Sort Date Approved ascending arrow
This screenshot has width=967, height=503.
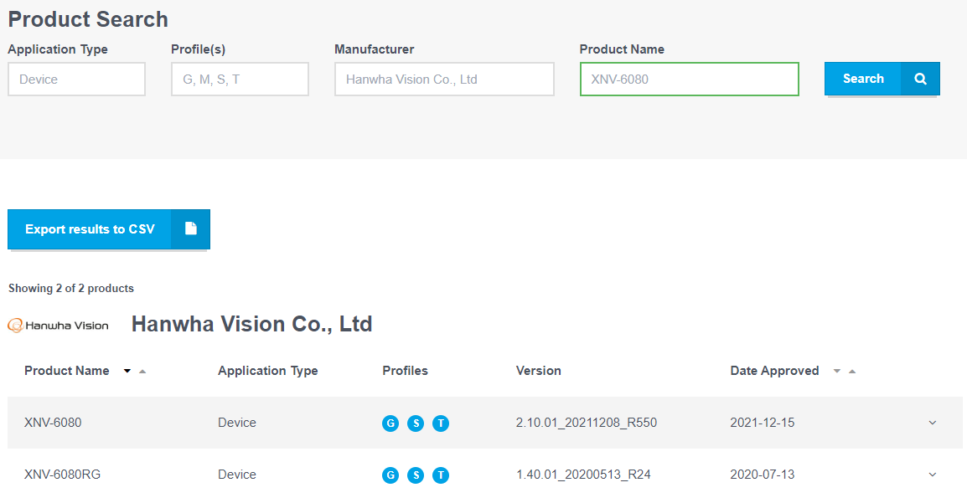click(852, 372)
